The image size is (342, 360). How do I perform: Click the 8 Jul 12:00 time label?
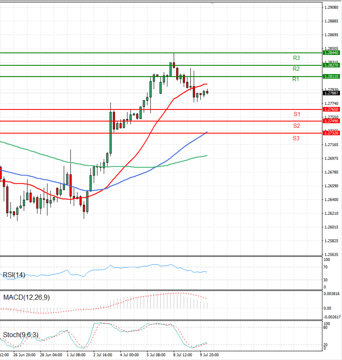coord(183,355)
